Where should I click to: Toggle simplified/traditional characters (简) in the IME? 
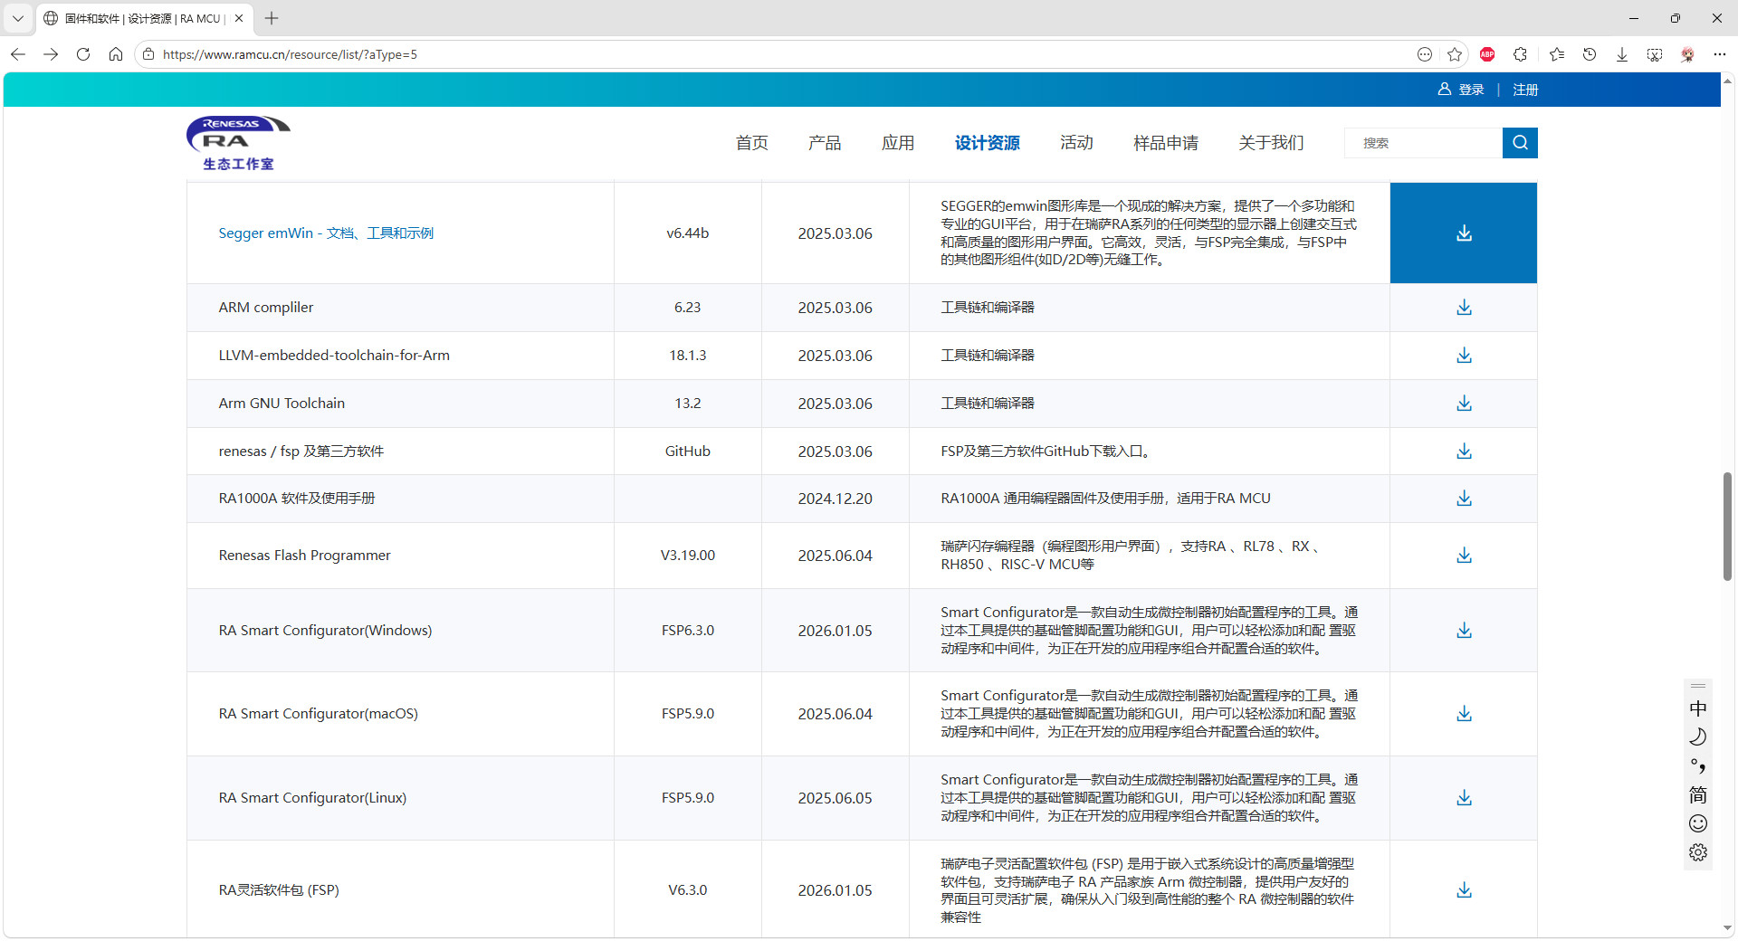click(x=1698, y=795)
